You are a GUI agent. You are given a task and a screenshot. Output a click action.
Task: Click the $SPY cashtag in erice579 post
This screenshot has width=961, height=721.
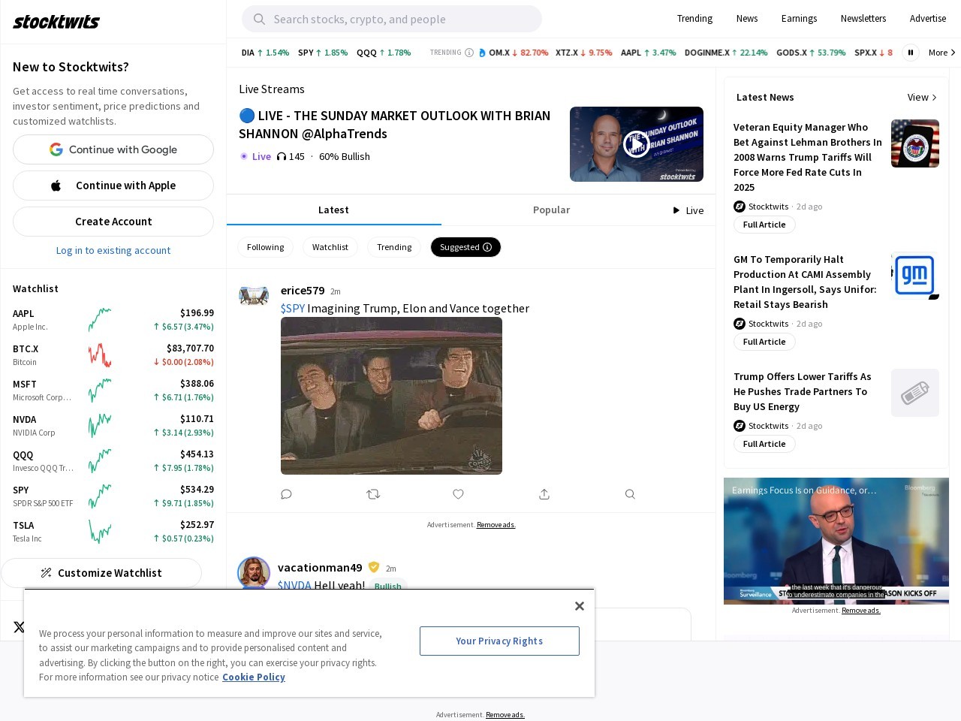coord(293,308)
